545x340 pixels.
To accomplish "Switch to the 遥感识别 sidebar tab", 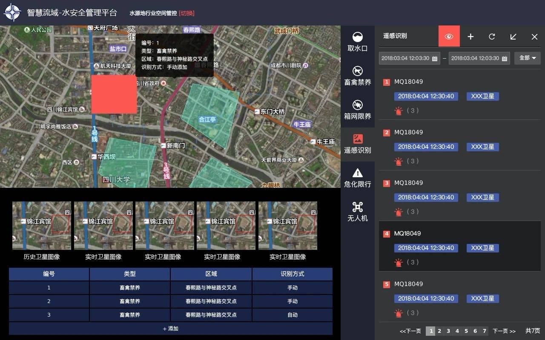I will [x=358, y=144].
